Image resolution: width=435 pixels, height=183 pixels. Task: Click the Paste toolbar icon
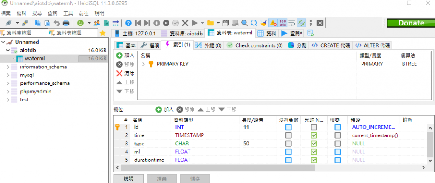[x=48, y=23]
